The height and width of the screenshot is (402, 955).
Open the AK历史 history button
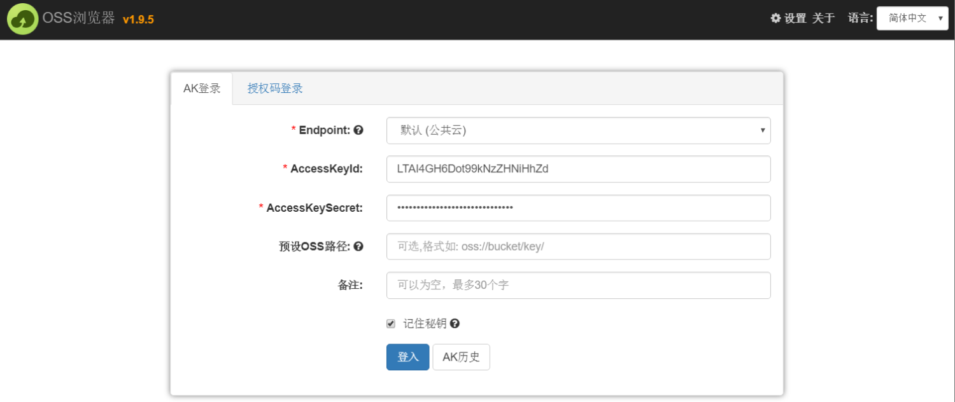click(x=461, y=357)
